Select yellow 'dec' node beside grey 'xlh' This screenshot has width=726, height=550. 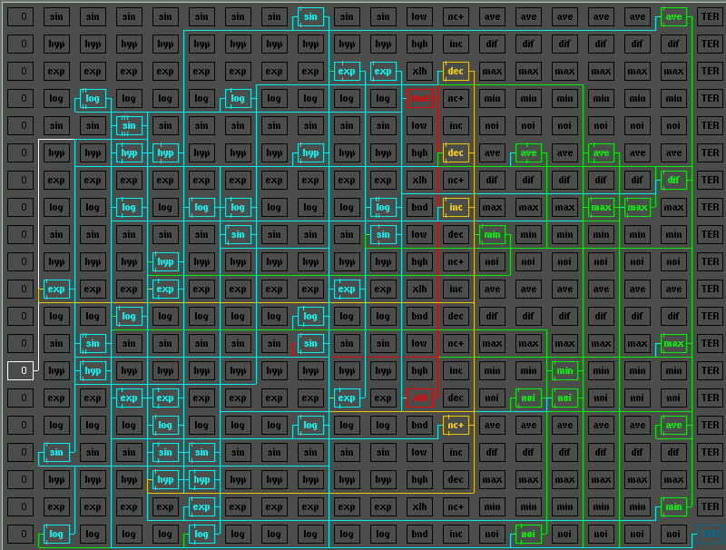tap(456, 71)
